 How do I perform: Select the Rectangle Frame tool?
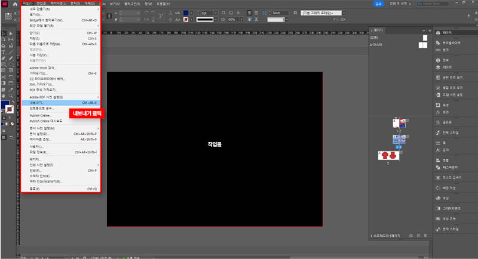pyautogui.click(x=4, y=64)
